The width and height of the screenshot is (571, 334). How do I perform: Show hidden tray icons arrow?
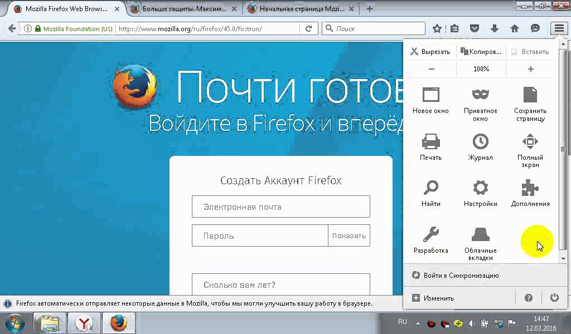(418, 323)
